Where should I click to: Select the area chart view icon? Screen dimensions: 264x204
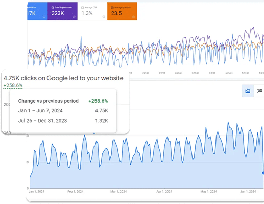point(248,91)
